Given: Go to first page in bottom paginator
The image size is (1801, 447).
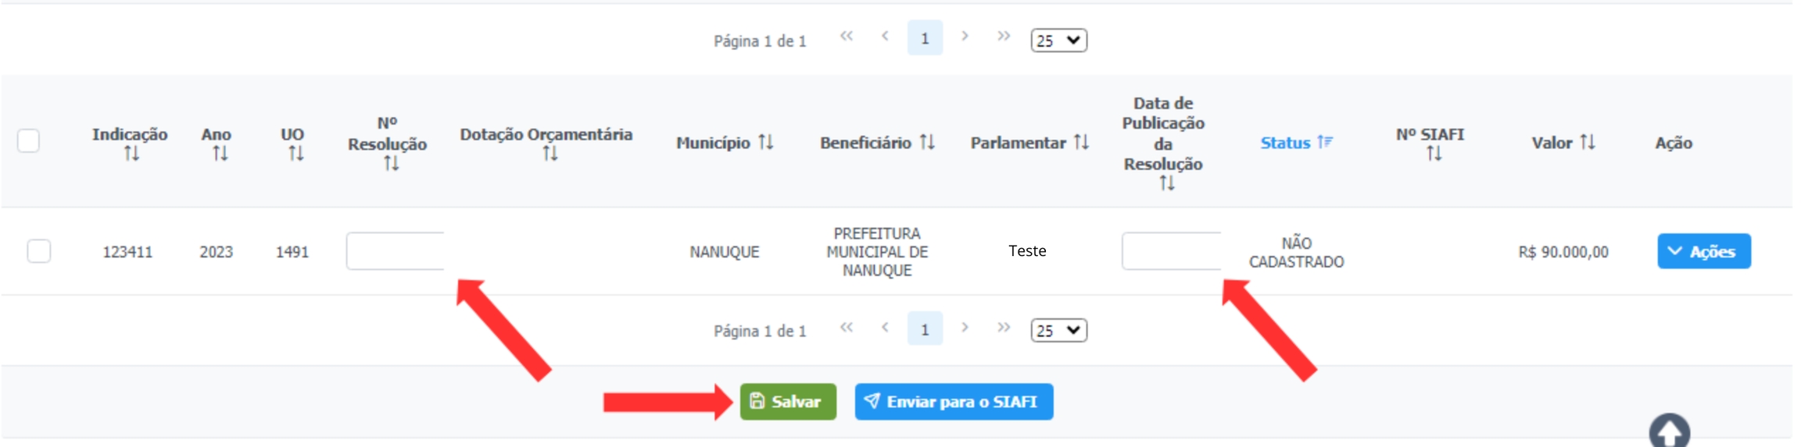Looking at the screenshot, I should 847,328.
